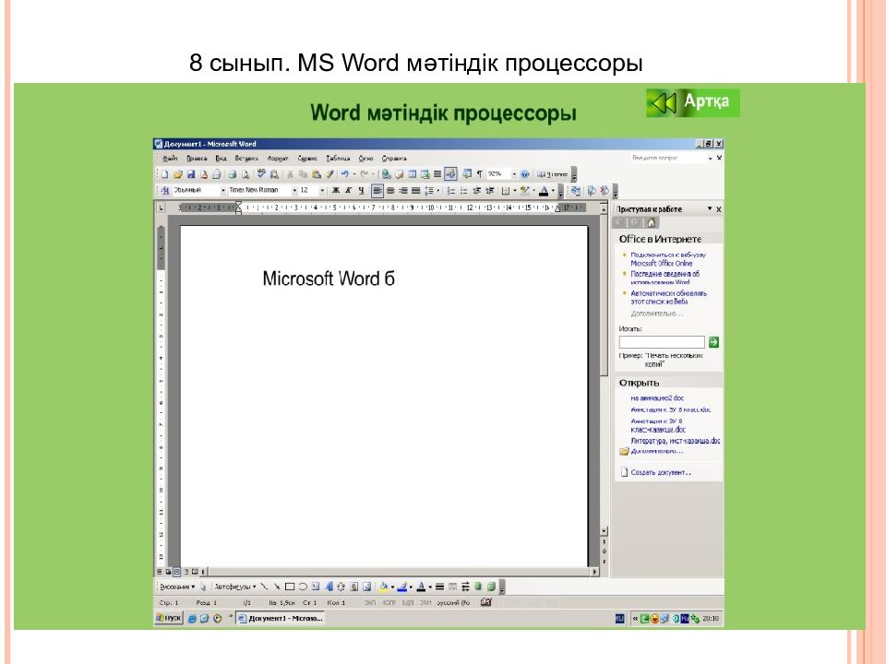
Task: Open the Times New Roman font dropdown
Action: (x=294, y=191)
